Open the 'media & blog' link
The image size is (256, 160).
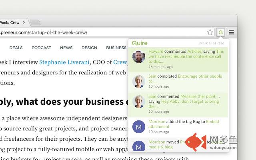point(160,147)
